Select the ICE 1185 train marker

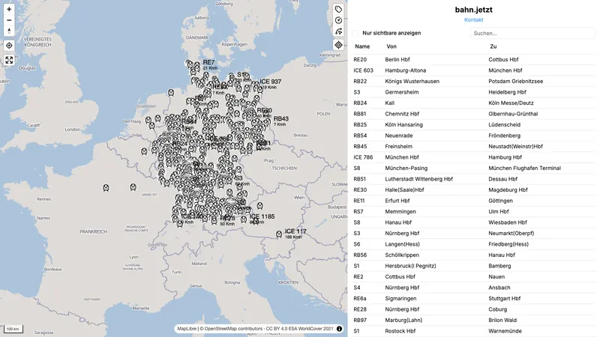[244, 219]
